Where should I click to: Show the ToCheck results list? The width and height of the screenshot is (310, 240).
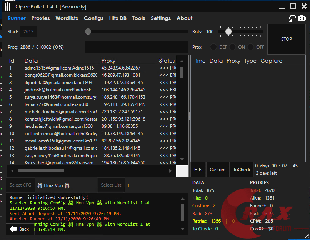(242, 170)
